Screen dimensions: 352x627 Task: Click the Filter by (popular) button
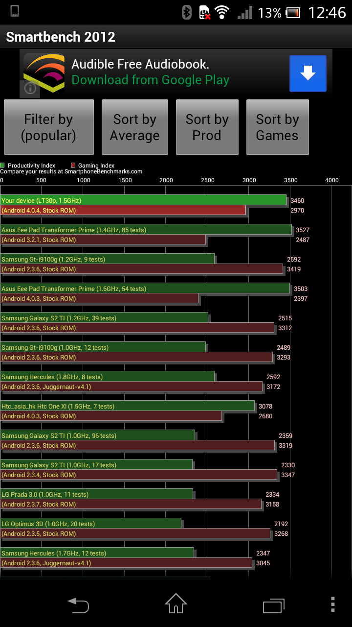point(49,127)
